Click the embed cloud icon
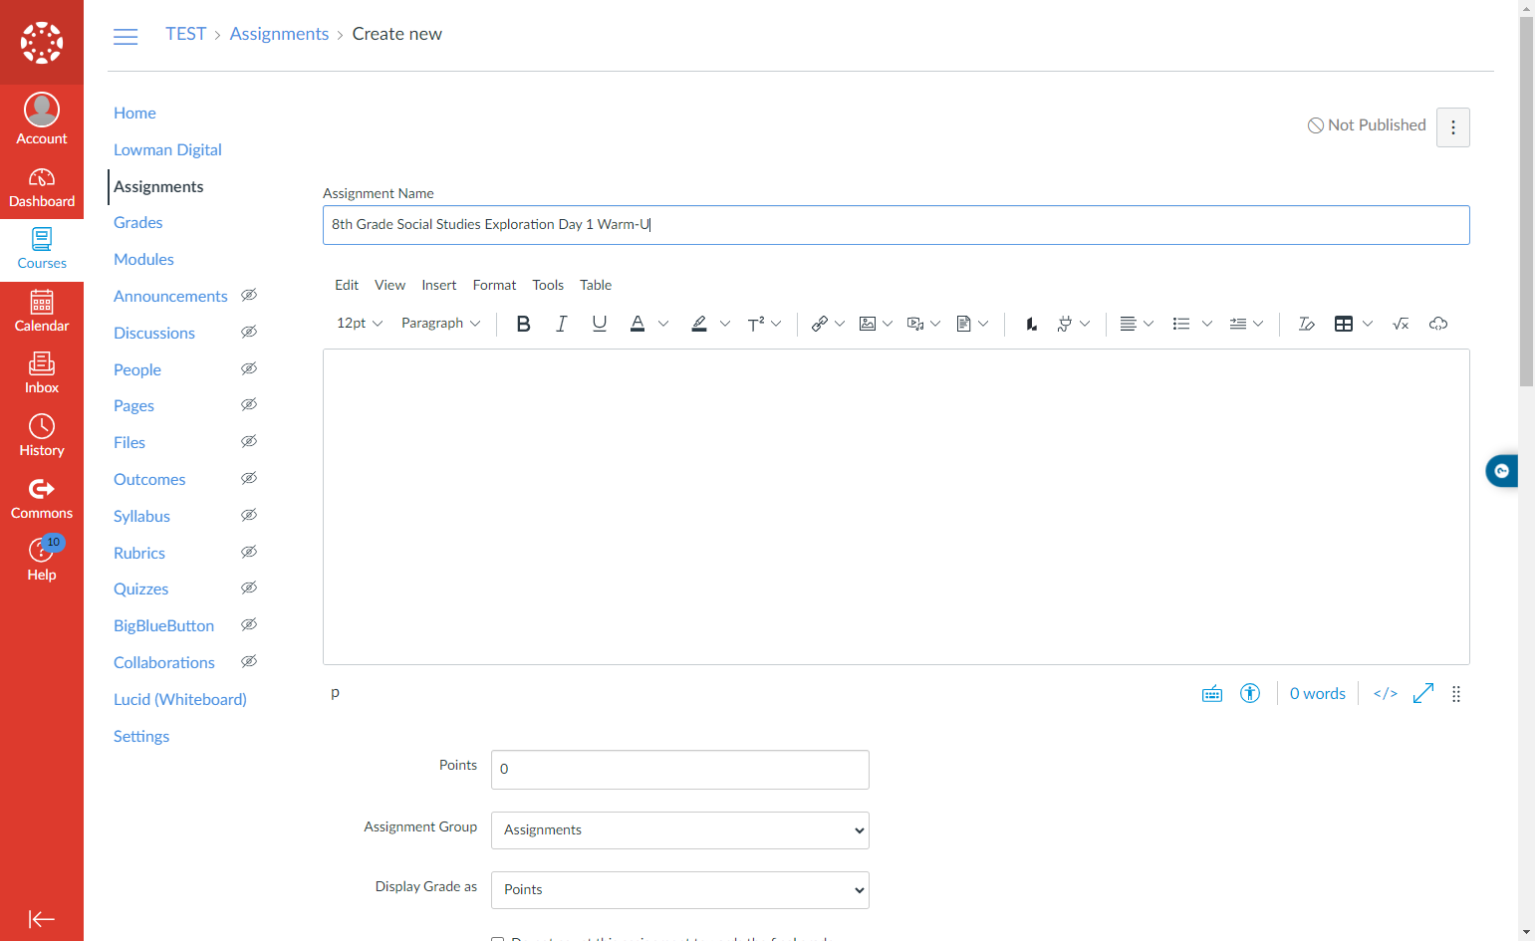This screenshot has width=1535, height=941. tap(1438, 324)
